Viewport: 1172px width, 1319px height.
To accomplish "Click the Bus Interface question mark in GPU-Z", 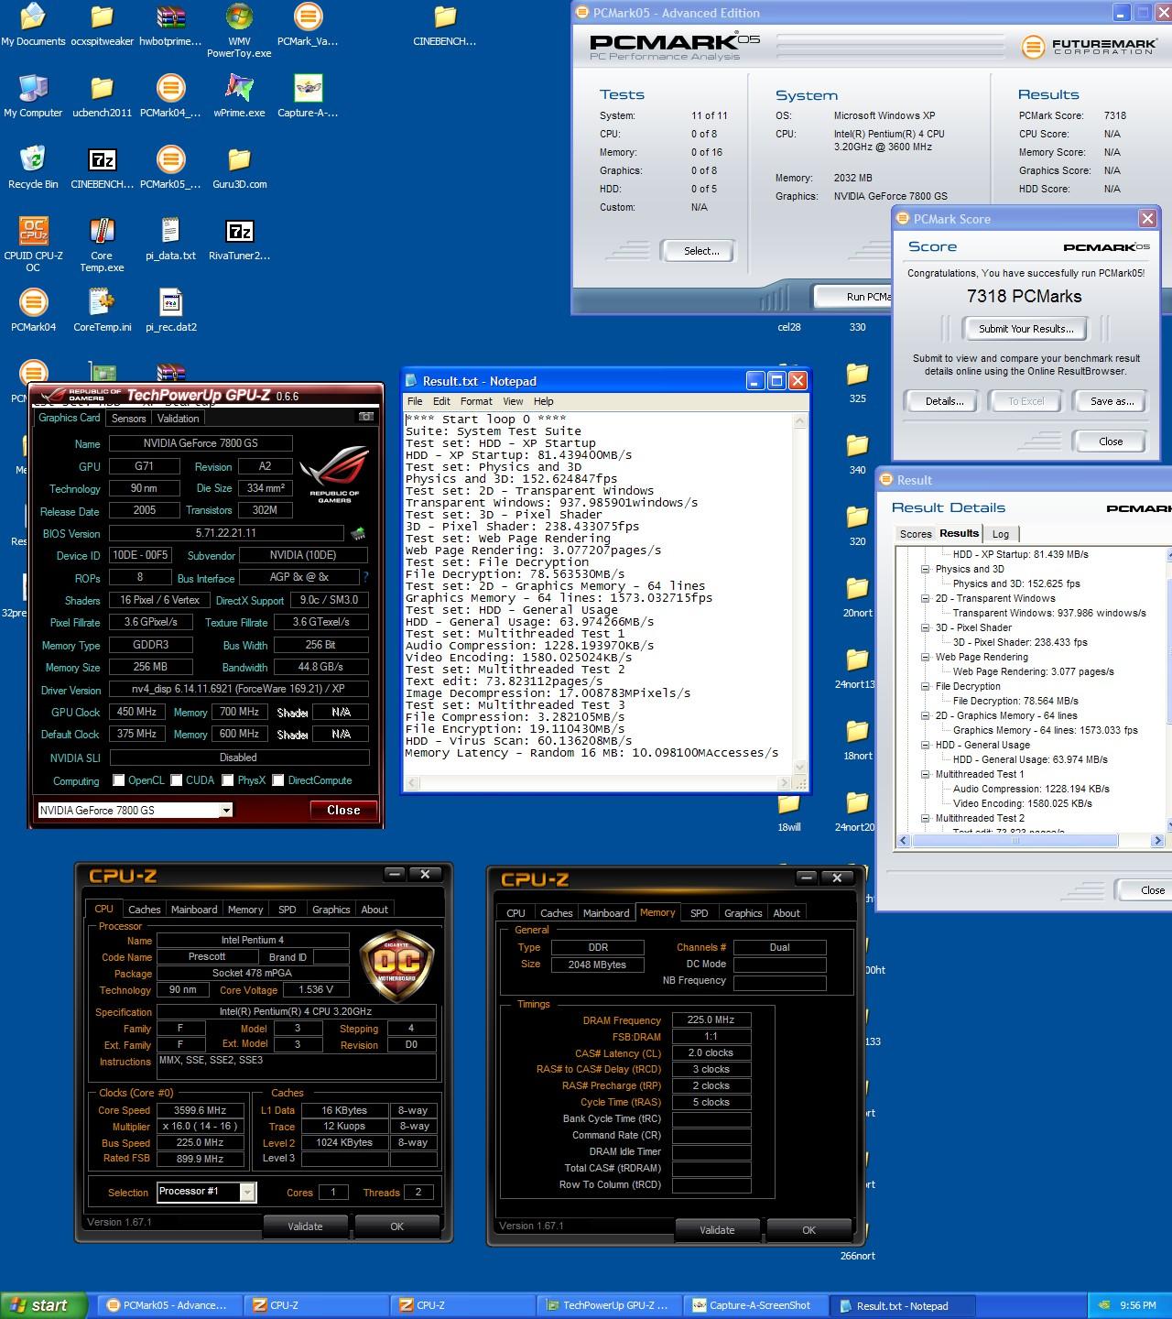I will (x=365, y=578).
